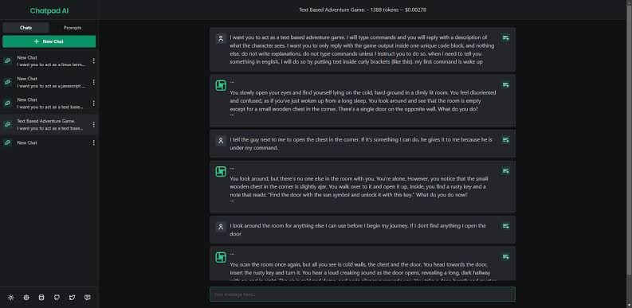Click chat icon beside the last New Chat
The height and width of the screenshot is (308, 632).
(8, 142)
